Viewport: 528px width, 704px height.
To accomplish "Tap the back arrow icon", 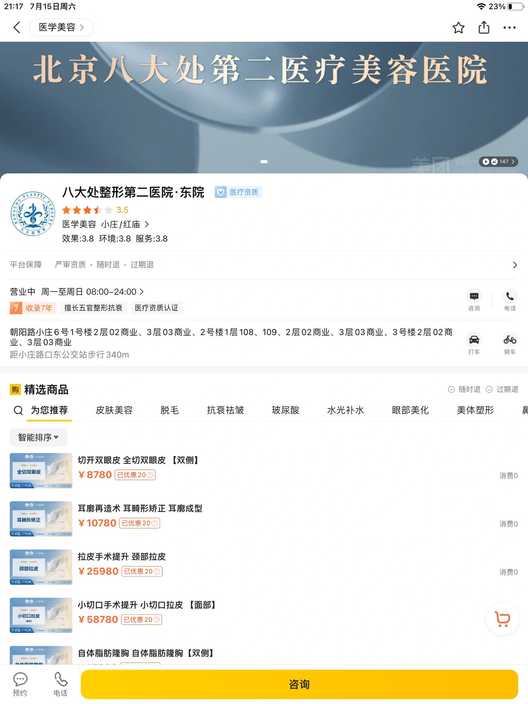I will [x=17, y=27].
